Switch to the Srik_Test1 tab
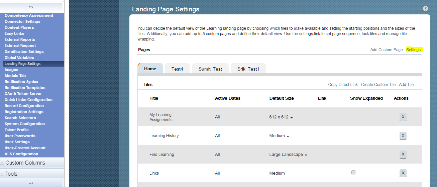The width and height of the screenshot is (437, 187). click(x=248, y=69)
